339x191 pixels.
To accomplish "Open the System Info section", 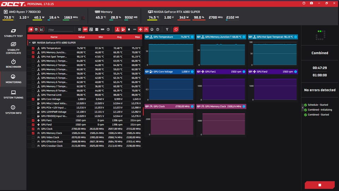I will [13, 110].
